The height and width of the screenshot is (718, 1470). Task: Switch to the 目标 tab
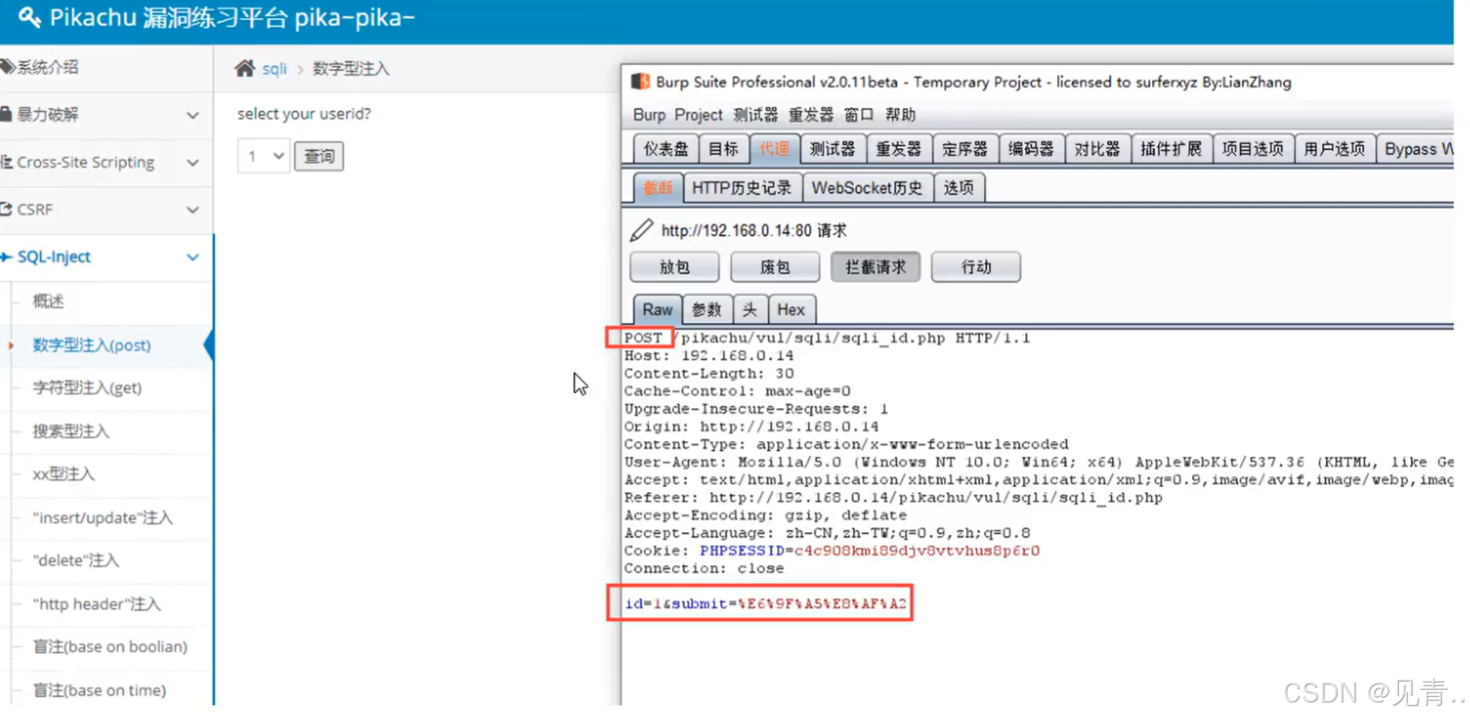coord(724,149)
